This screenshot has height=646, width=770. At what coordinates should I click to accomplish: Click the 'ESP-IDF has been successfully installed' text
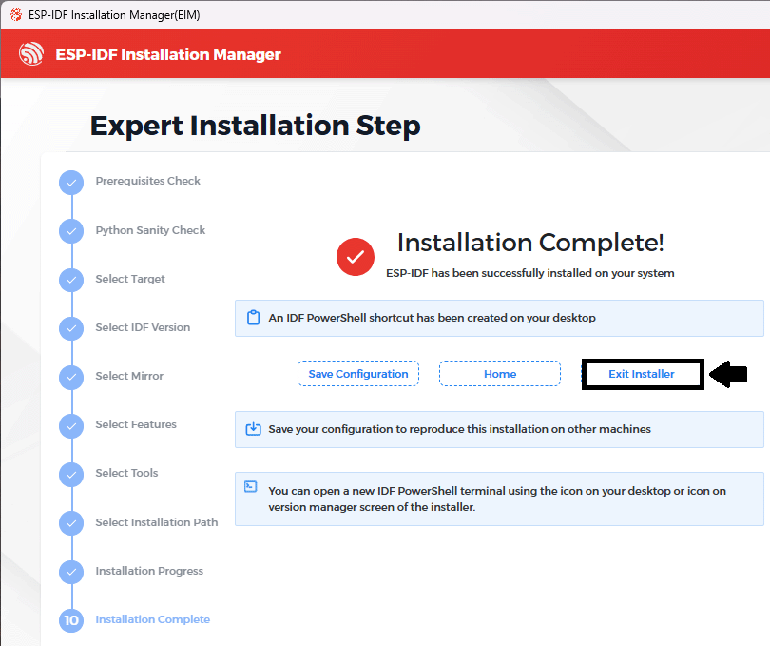(x=530, y=273)
